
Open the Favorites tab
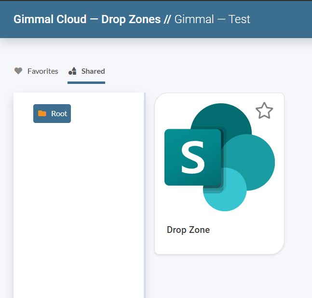(42, 71)
